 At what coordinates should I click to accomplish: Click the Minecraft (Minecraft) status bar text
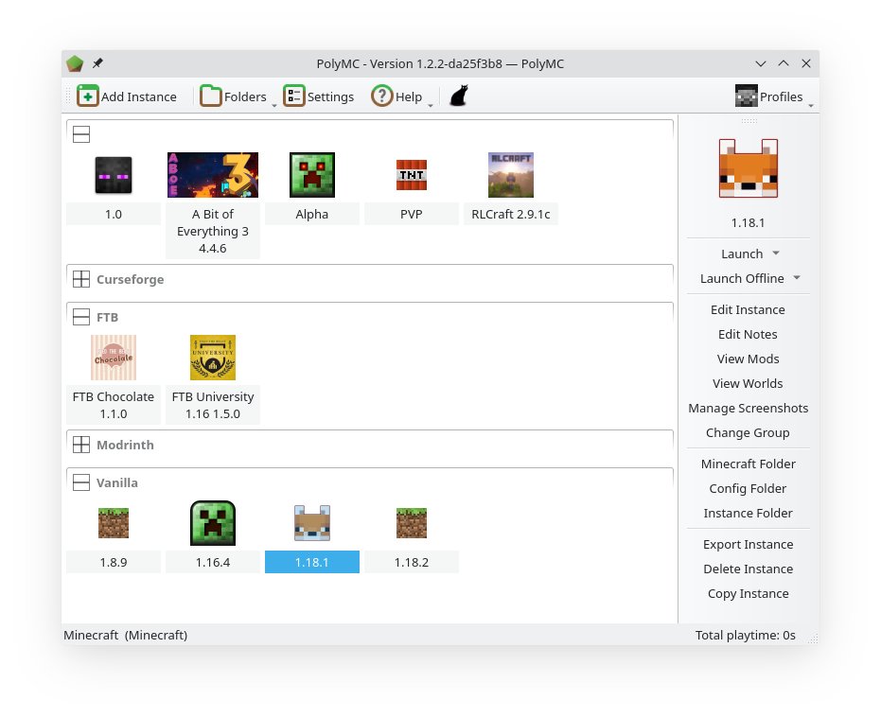pos(125,636)
